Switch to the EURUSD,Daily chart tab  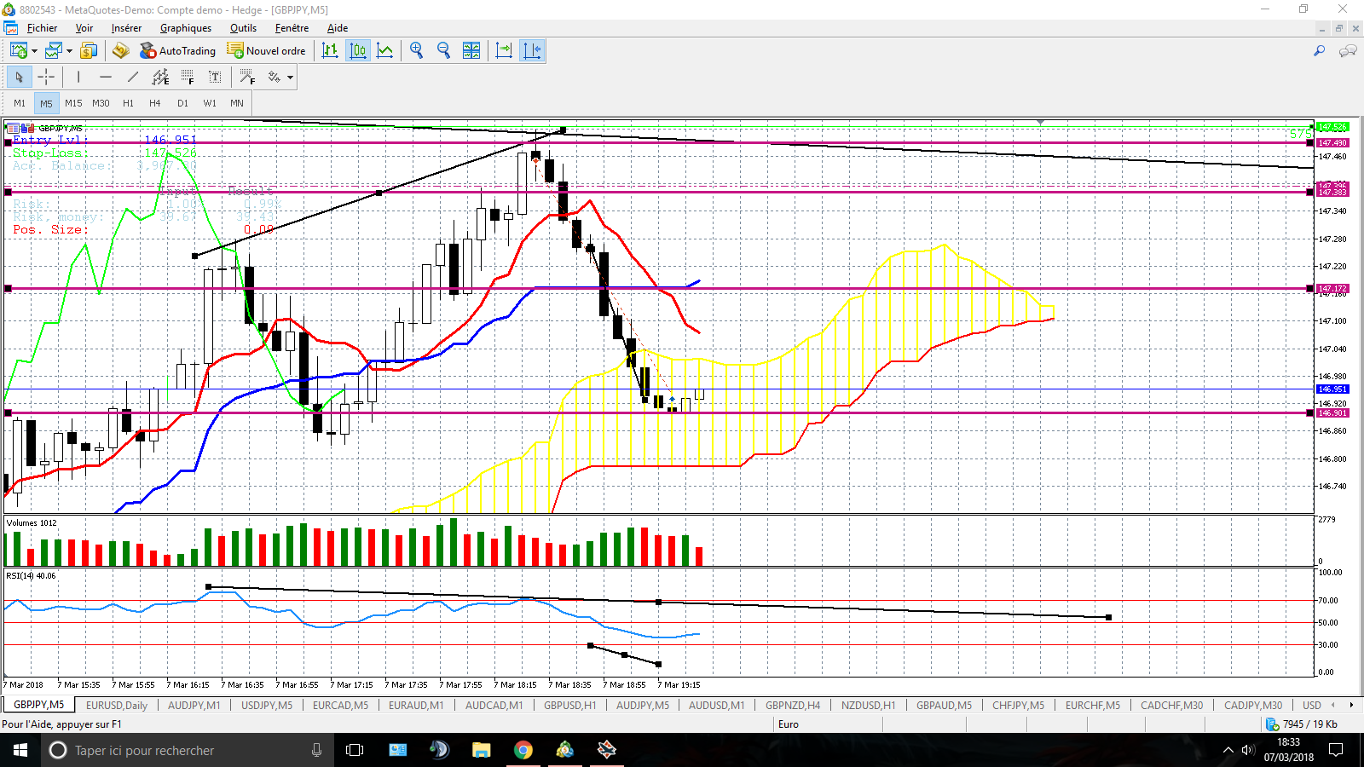coord(117,705)
